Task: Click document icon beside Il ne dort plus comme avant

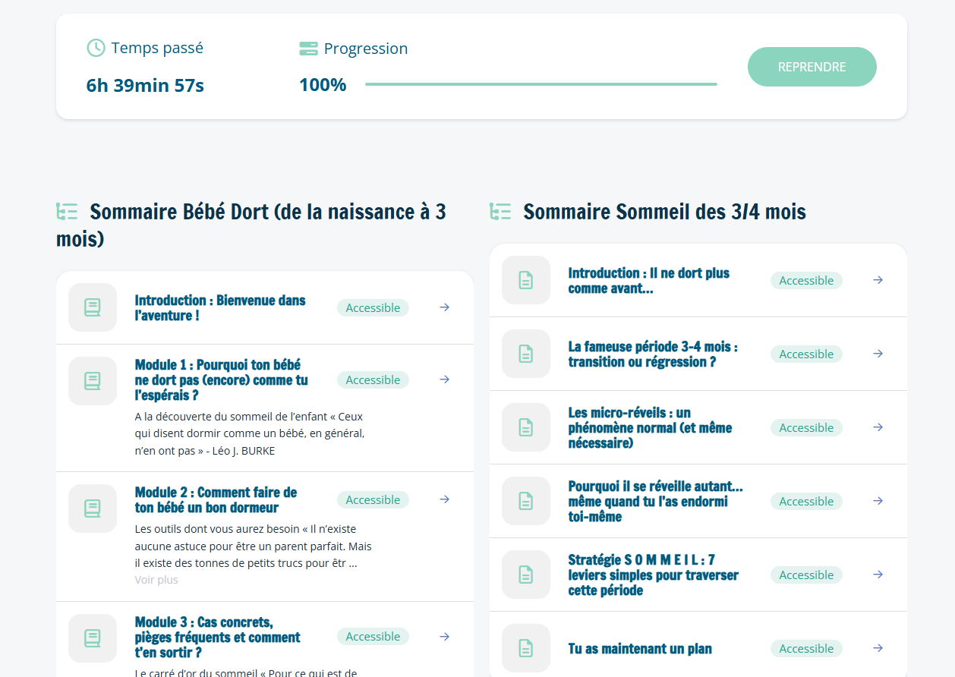Action: point(525,280)
